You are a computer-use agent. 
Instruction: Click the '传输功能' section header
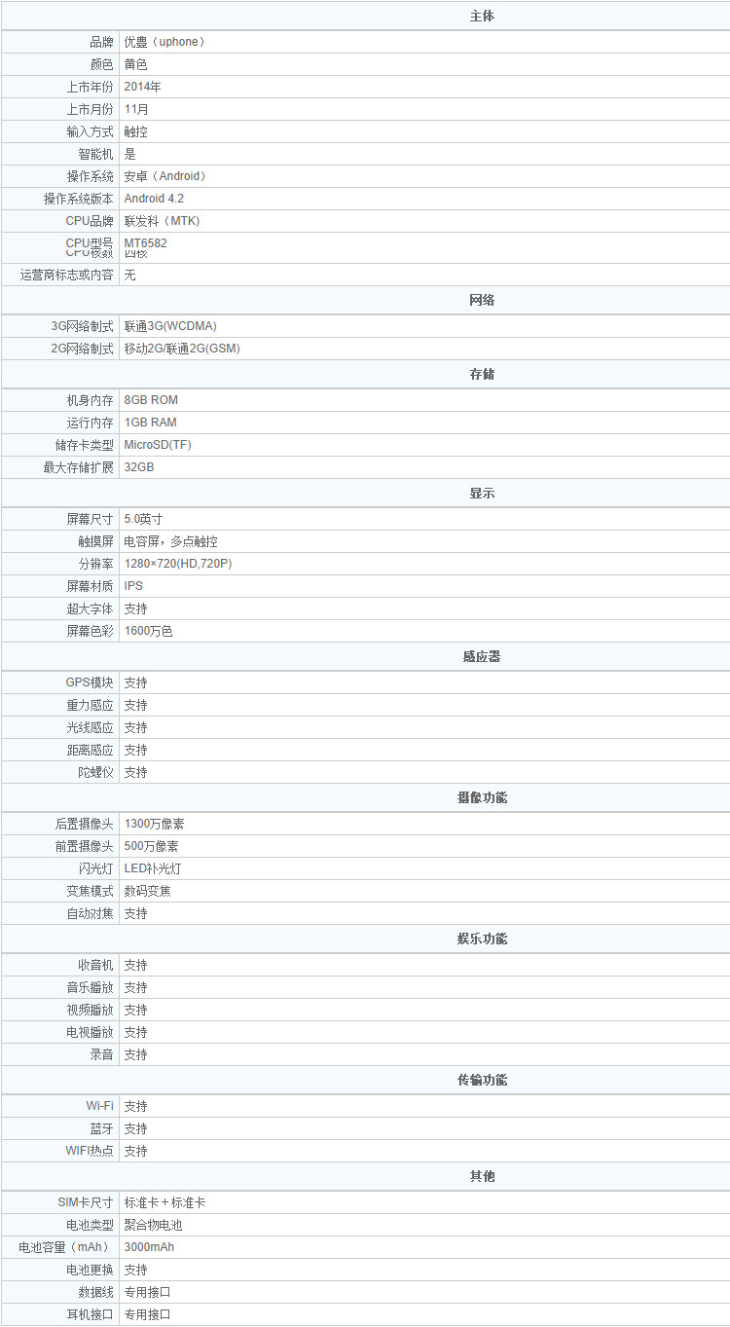tap(482, 1080)
